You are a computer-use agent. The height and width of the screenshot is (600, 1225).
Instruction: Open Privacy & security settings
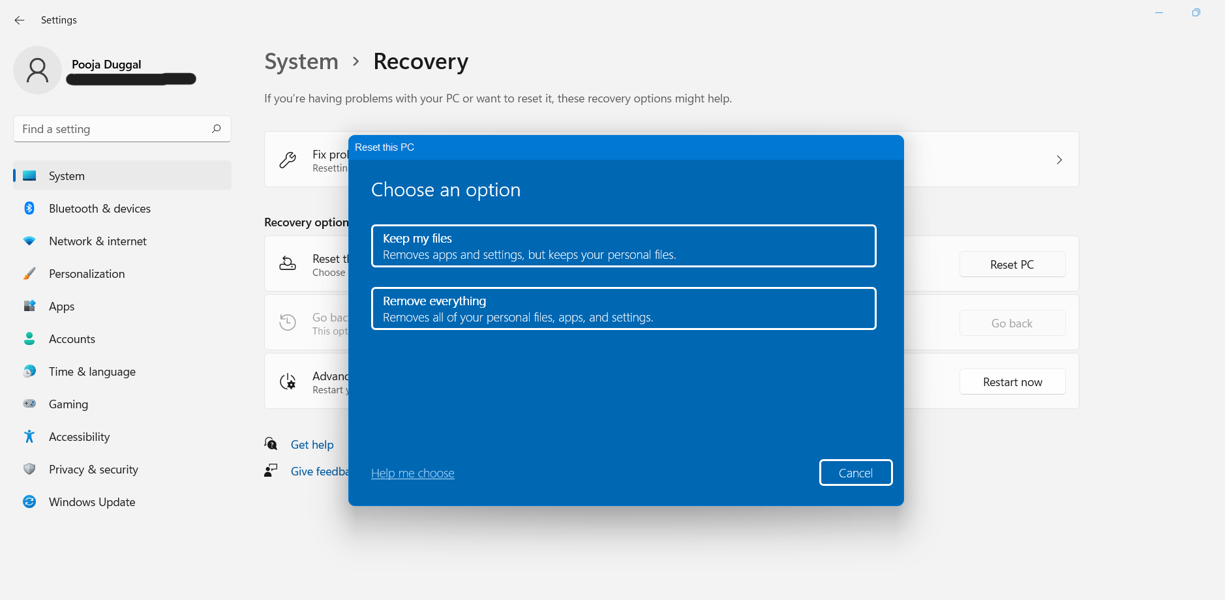coord(122,469)
